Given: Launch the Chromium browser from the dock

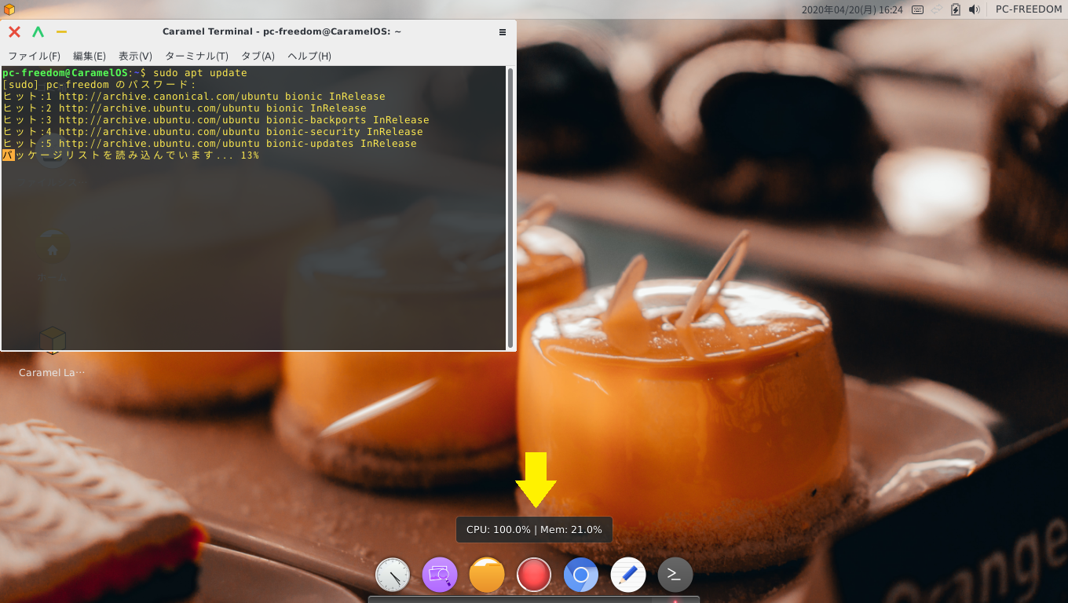Looking at the screenshot, I should [581, 575].
